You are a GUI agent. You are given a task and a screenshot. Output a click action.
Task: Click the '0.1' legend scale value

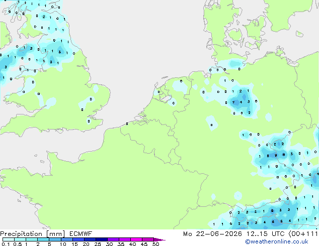coord(6,244)
